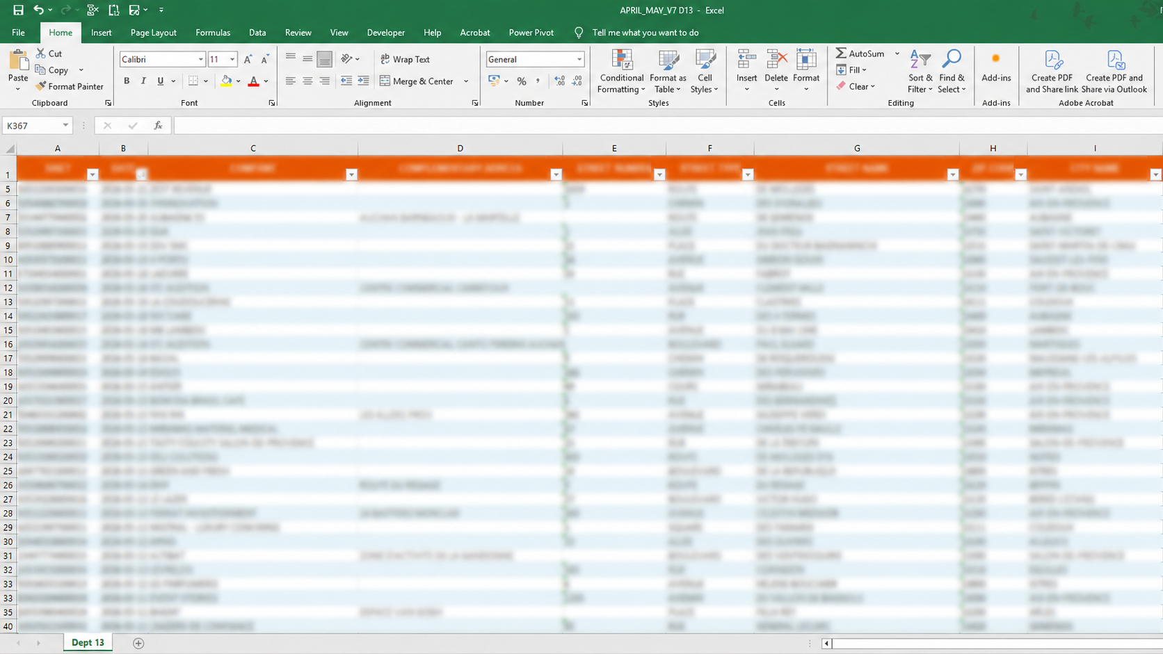Click the Increase Decimal icon
The width and height of the screenshot is (1163, 654).
pos(560,81)
